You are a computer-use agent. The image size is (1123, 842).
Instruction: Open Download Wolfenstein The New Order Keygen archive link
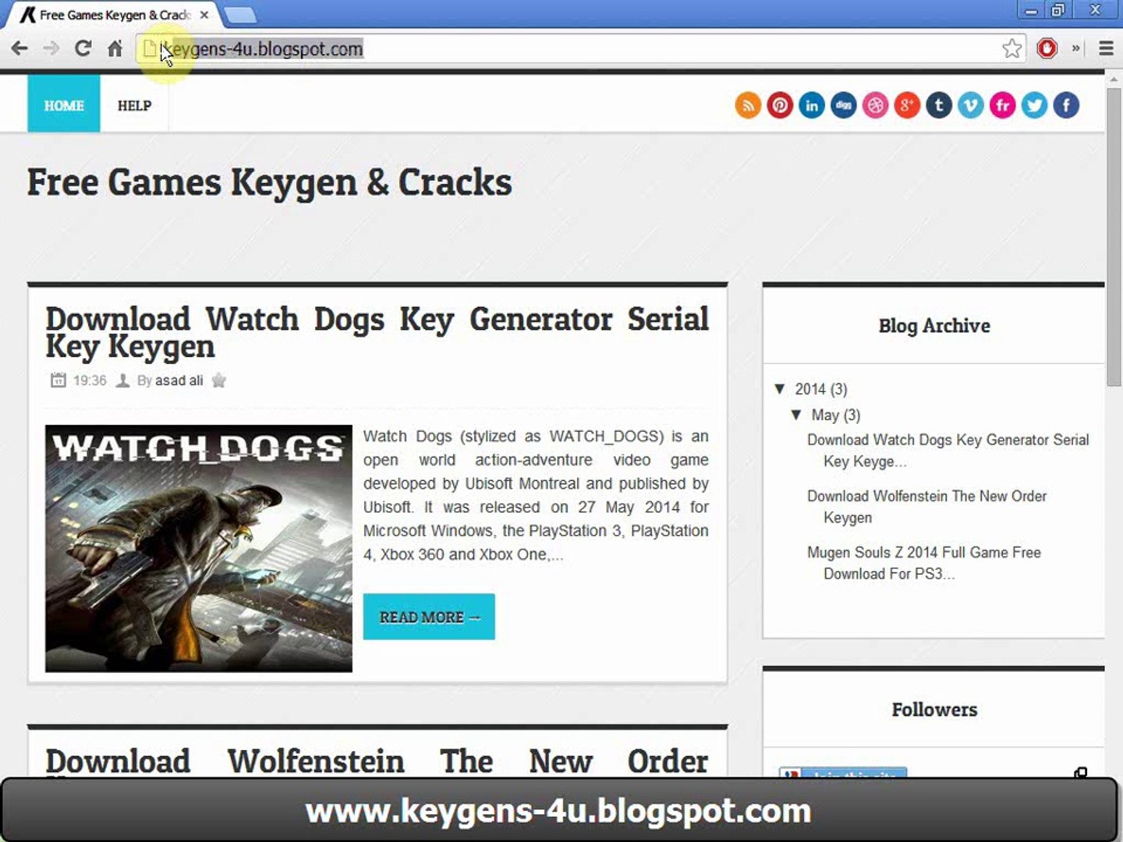(x=926, y=507)
